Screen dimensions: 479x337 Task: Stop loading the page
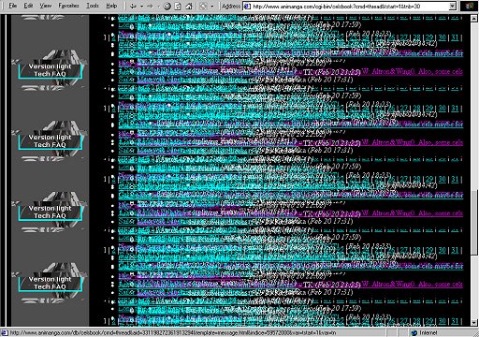167,6
